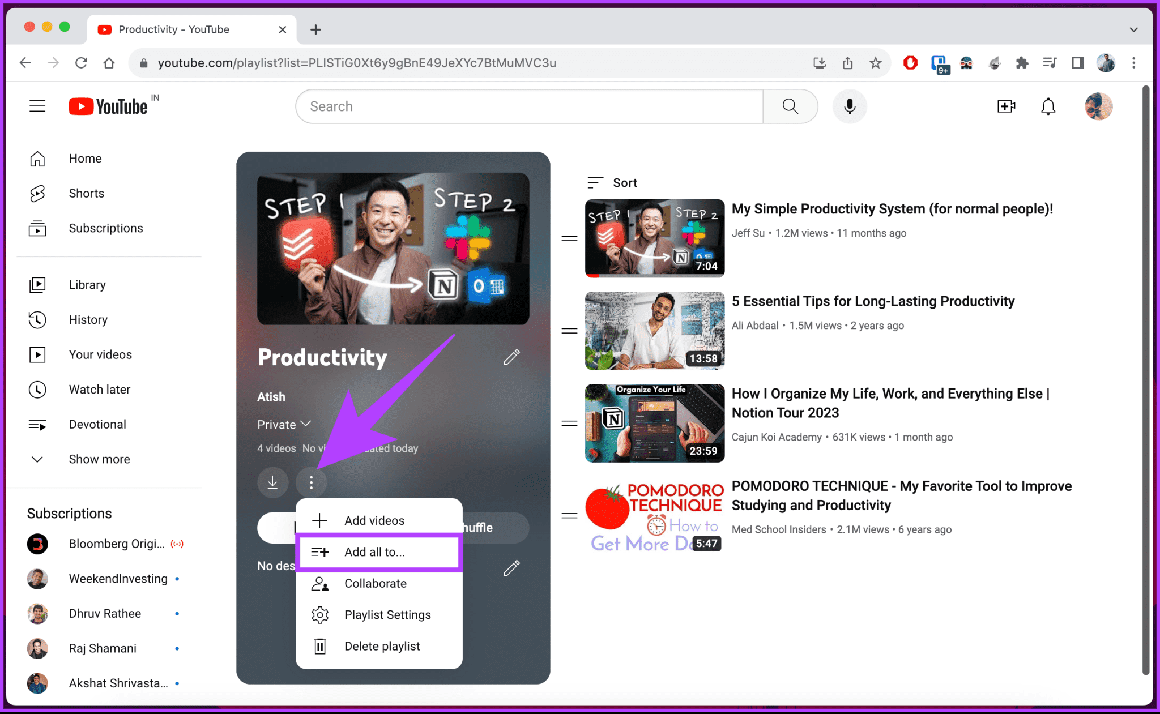Screen dimensions: 1160x714
Task: Select 'Delete playlist' from context menu
Action: [x=382, y=645]
